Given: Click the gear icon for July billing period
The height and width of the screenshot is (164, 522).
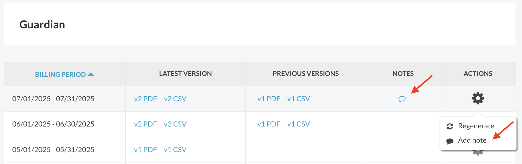Looking at the screenshot, I should (x=478, y=98).
